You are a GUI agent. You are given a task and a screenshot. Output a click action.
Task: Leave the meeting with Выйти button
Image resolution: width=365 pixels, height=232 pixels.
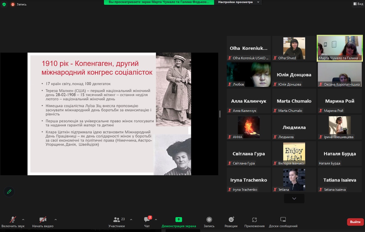[355, 222]
